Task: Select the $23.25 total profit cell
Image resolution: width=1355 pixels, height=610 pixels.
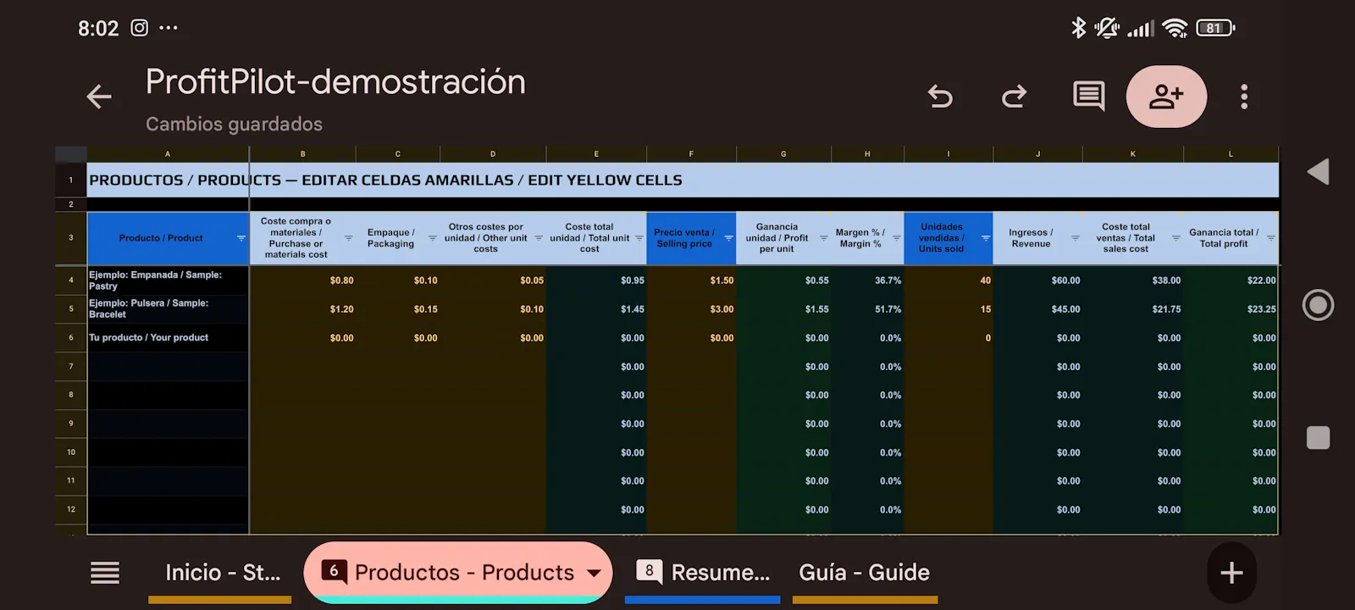Action: tap(1231, 309)
